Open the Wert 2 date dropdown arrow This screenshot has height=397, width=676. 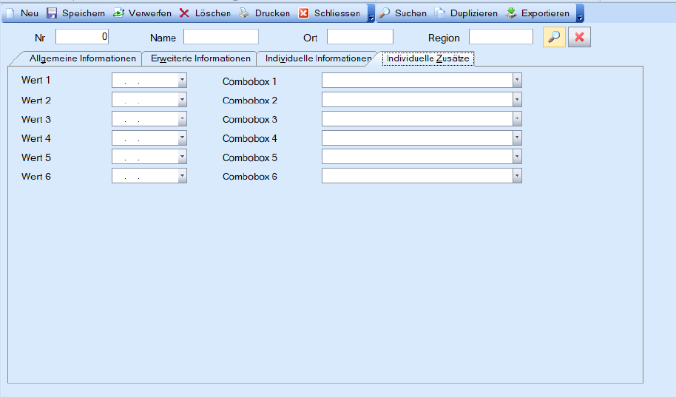point(183,100)
